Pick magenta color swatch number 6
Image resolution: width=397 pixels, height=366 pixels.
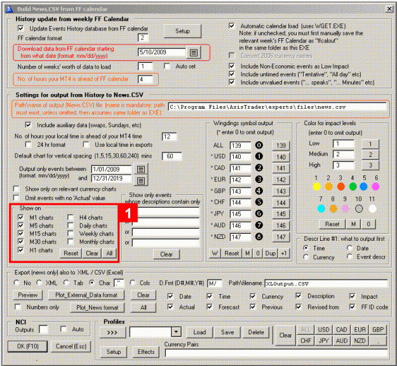(x=375, y=187)
